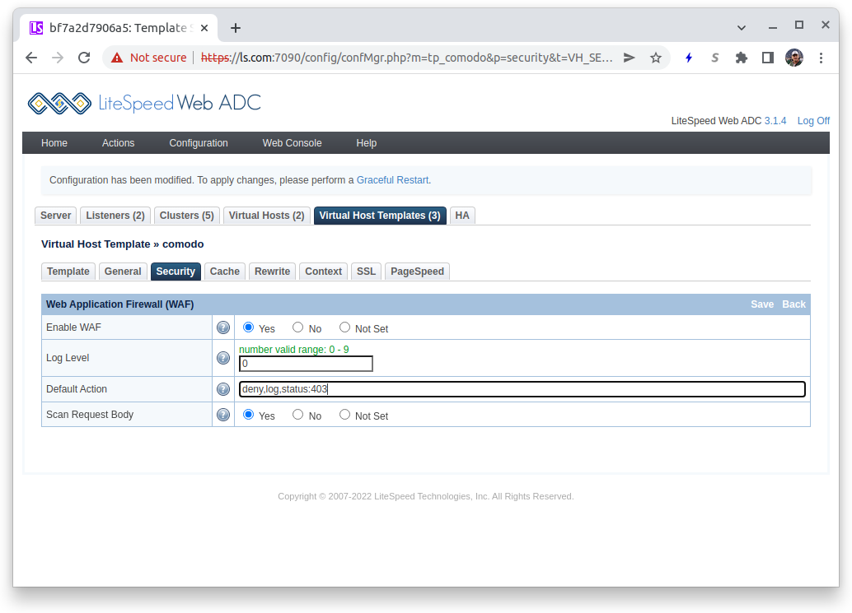Select No for Scan Request Body
This screenshot has height=613, width=852.
click(297, 415)
